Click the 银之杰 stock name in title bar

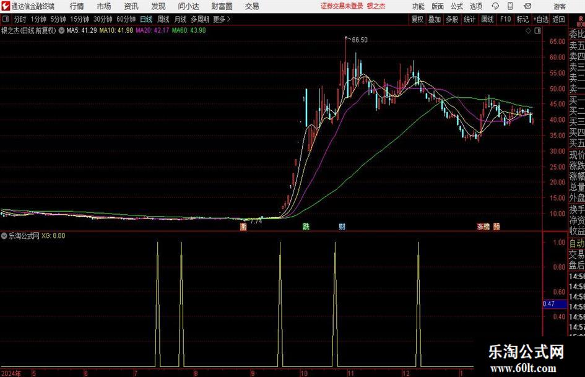376,6
